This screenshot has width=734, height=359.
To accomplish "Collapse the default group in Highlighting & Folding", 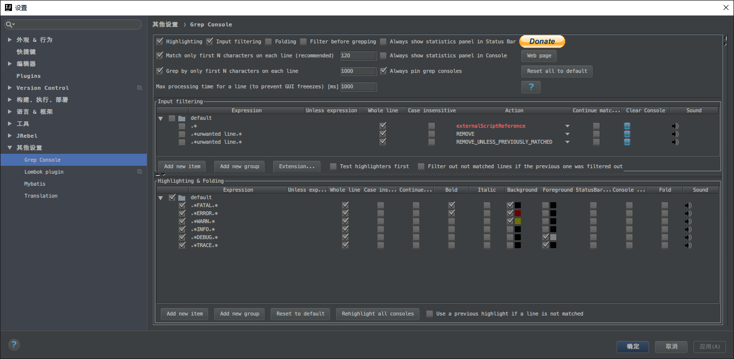I will tap(161, 198).
